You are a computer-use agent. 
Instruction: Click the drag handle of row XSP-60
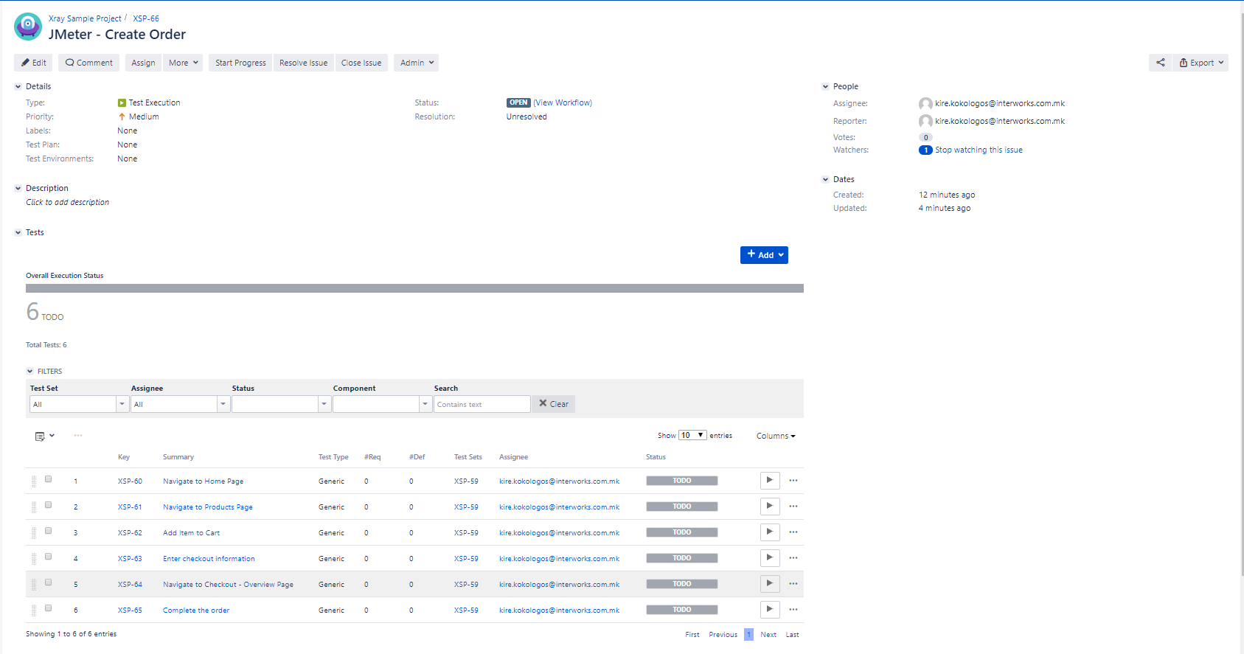point(34,481)
